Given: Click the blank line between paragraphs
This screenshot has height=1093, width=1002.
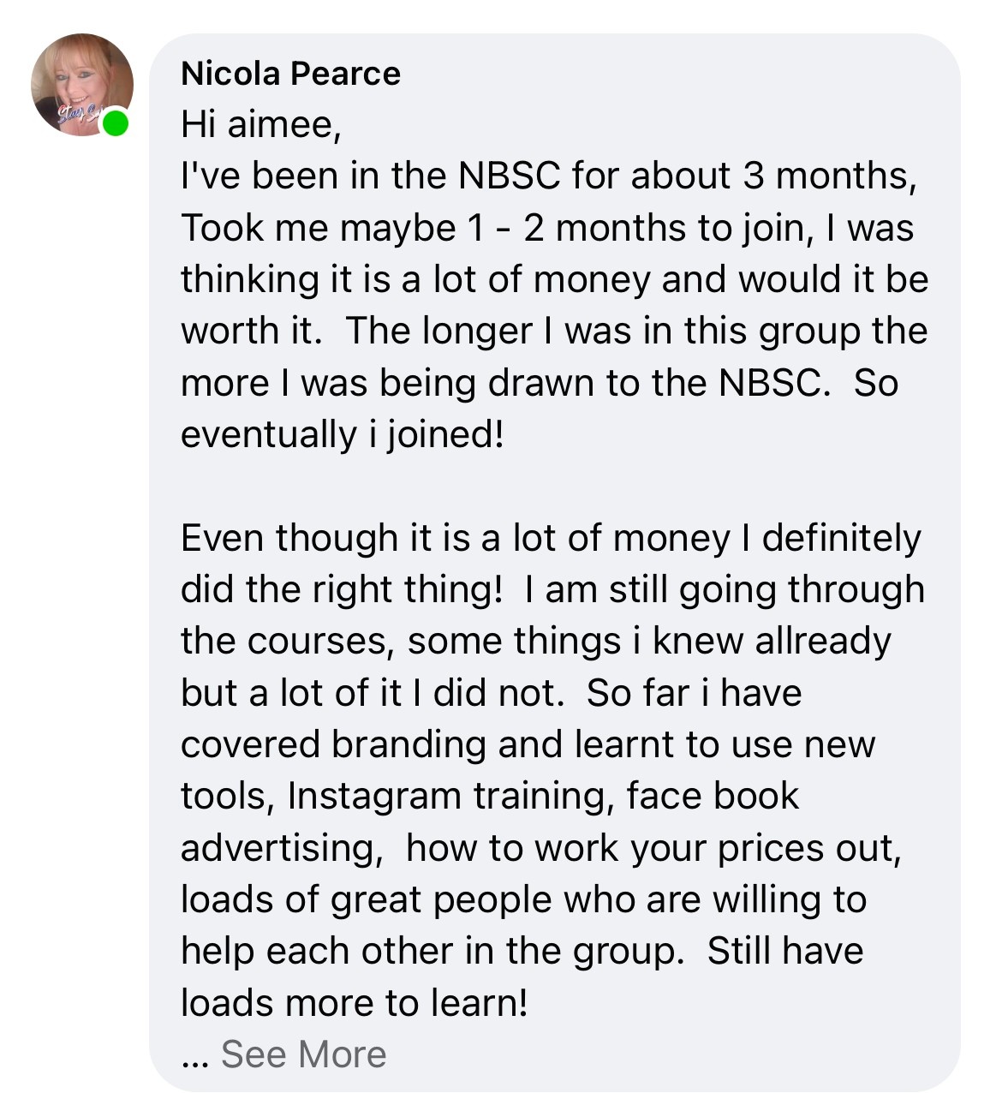Looking at the screenshot, I should pos(554,487).
